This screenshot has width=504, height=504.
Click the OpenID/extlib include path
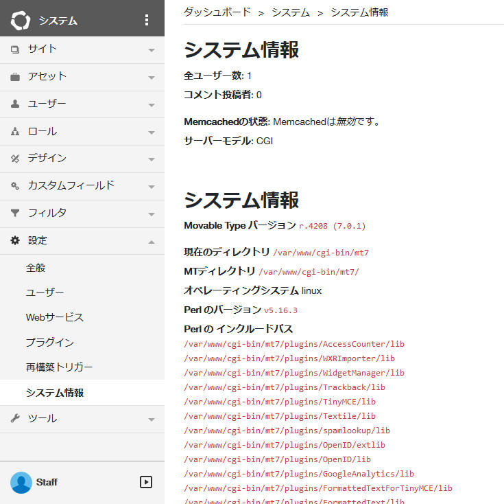(x=285, y=445)
